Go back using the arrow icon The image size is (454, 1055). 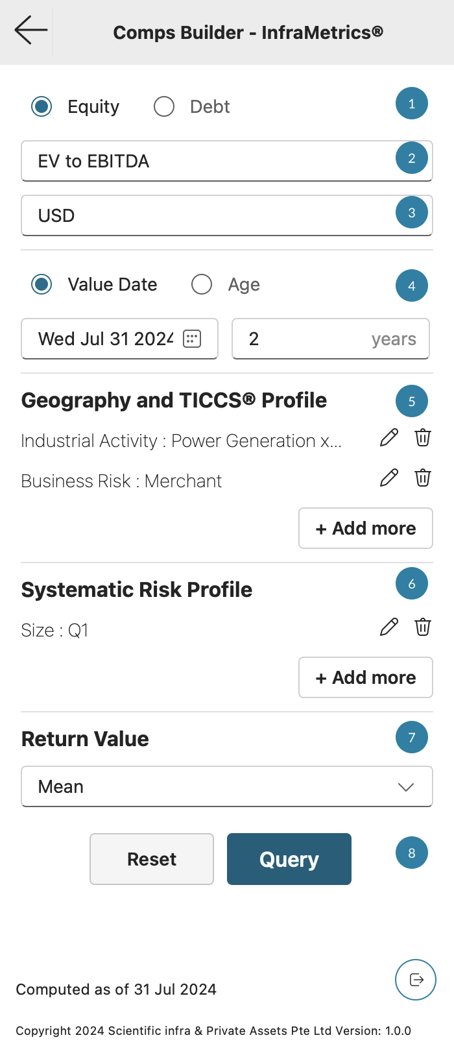pos(31,30)
